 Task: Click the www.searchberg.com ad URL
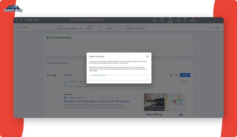pyautogui.click(x=75, y=98)
